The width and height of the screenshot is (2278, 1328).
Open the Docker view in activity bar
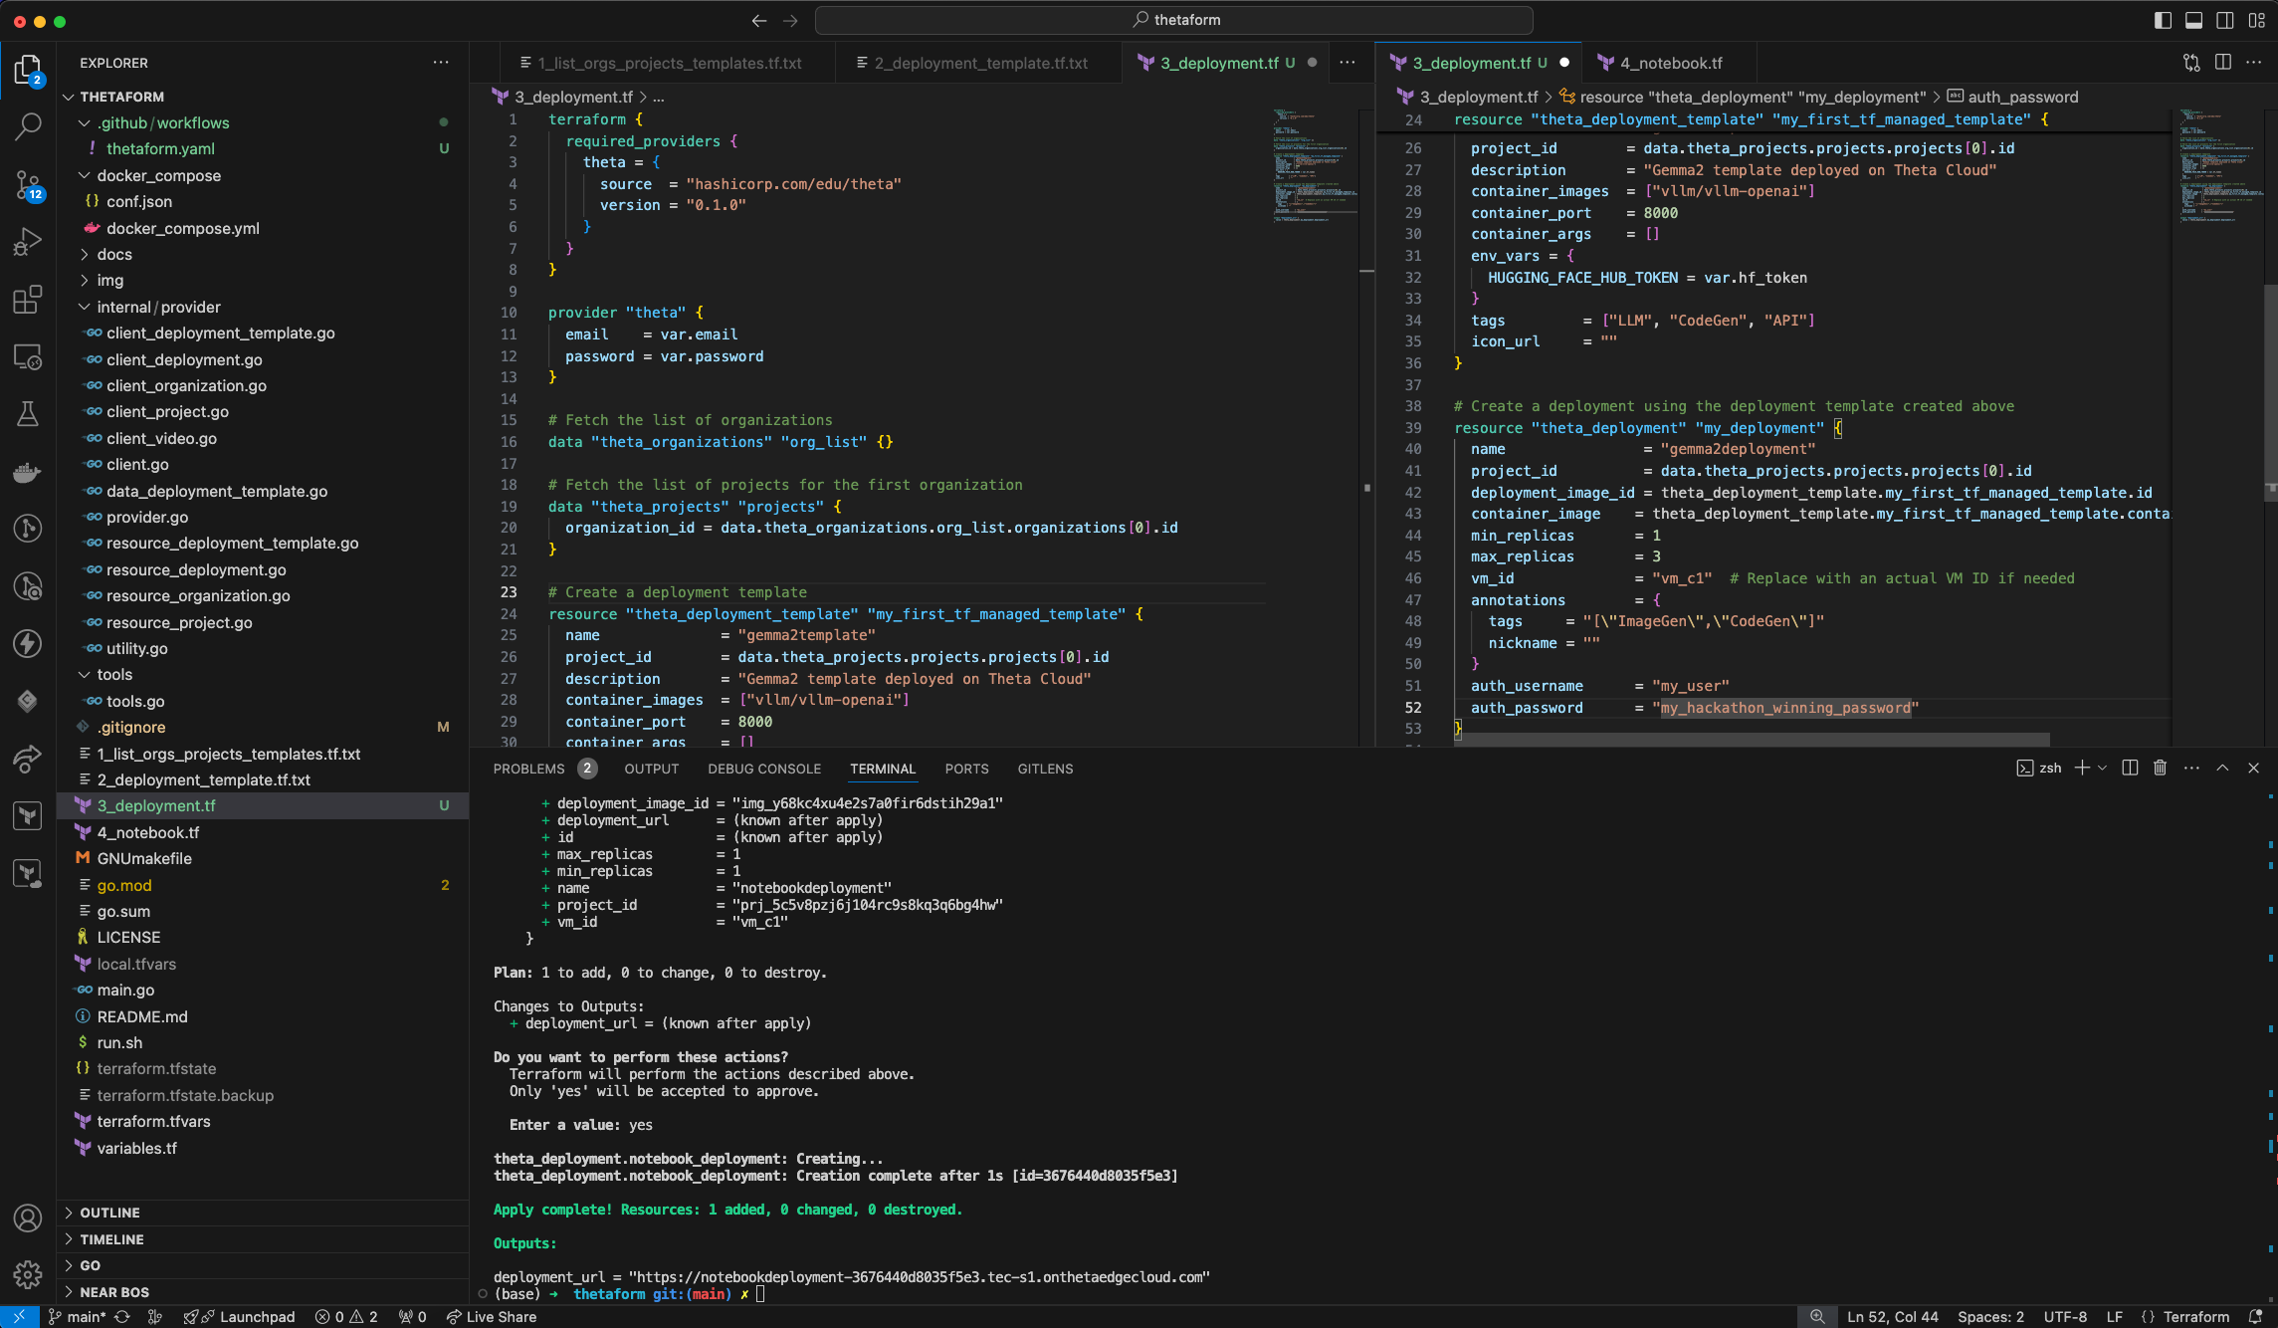pos(28,472)
